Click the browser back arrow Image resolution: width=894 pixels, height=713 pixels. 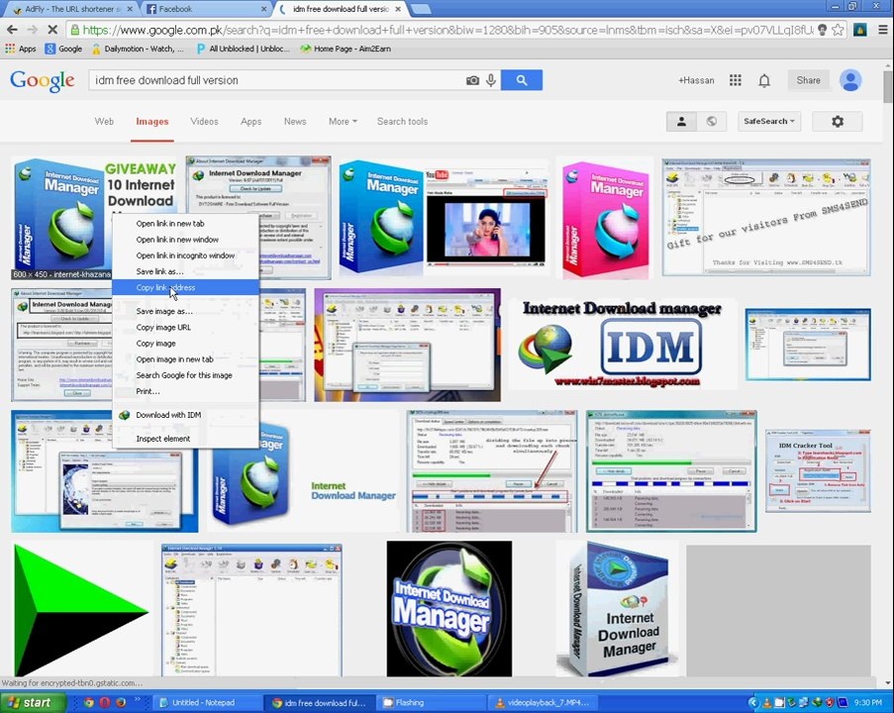click(12, 30)
